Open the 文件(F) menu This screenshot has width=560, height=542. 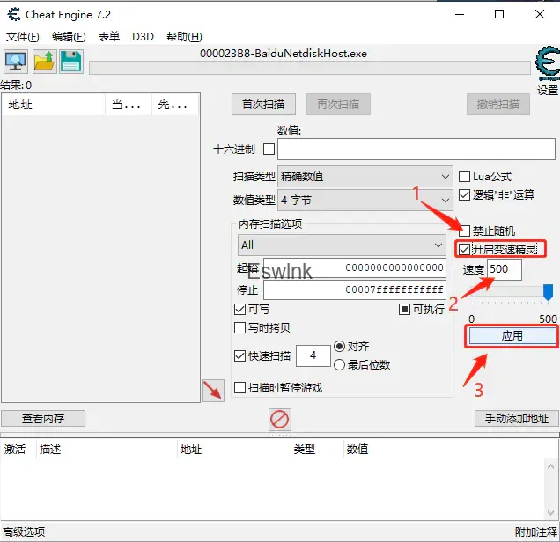[23, 37]
